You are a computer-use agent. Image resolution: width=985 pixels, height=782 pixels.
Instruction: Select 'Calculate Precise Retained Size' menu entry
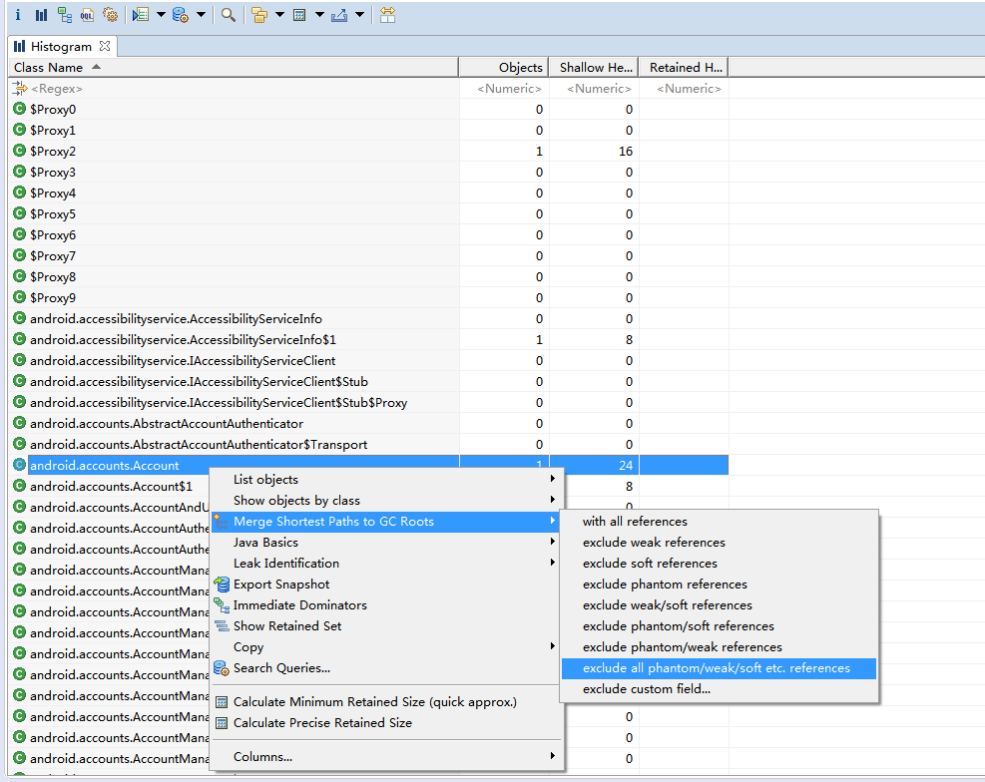[322, 723]
